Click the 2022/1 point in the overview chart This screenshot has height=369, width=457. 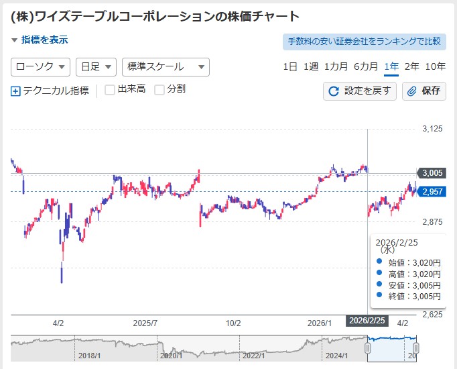254,356
